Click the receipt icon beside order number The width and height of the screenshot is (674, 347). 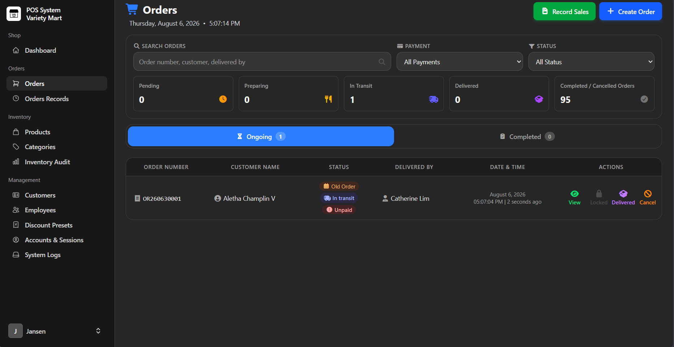click(x=137, y=198)
